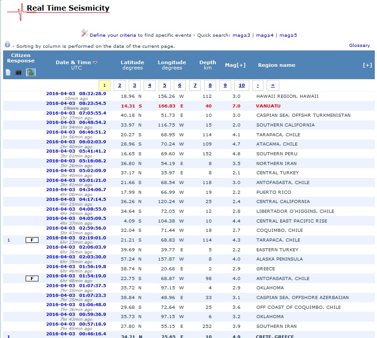The image size is (377, 338).
Task: Sort by the Depth km column
Action: point(208,65)
